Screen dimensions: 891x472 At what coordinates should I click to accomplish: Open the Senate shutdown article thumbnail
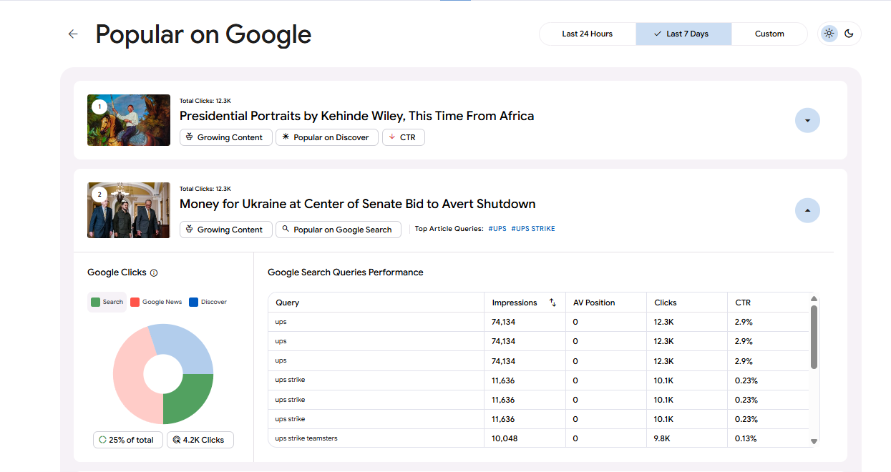coord(129,210)
